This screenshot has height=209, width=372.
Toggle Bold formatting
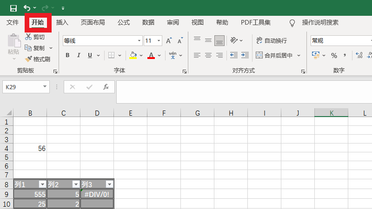[x=67, y=55]
